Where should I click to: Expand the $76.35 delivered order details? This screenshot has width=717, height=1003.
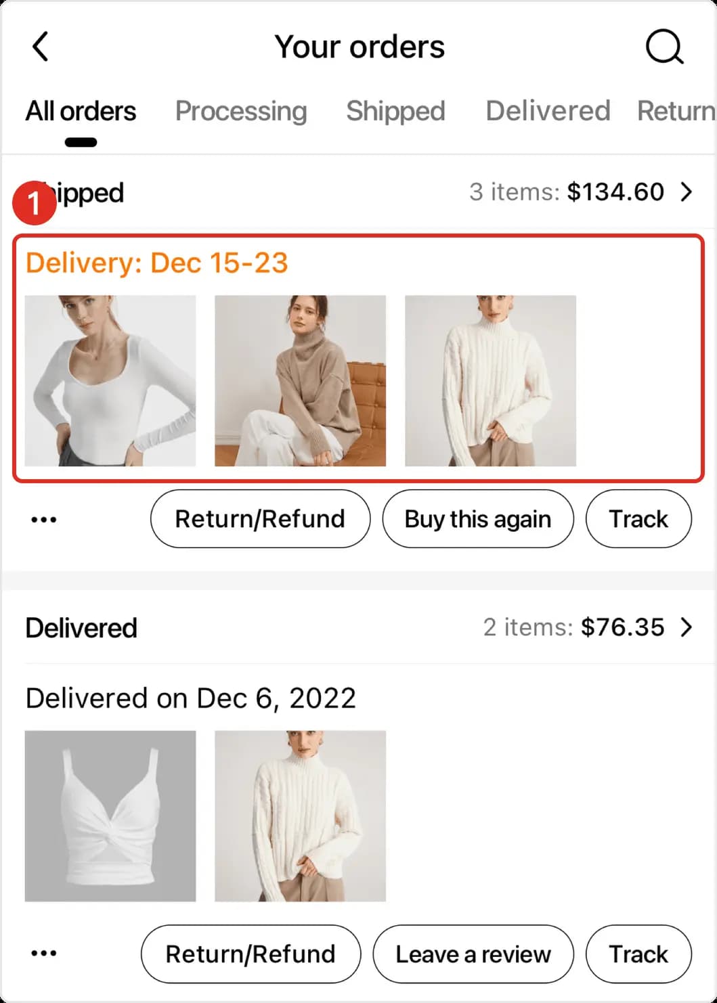(686, 627)
